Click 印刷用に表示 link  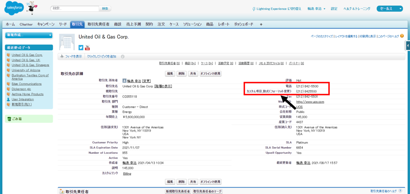(368, 36)
